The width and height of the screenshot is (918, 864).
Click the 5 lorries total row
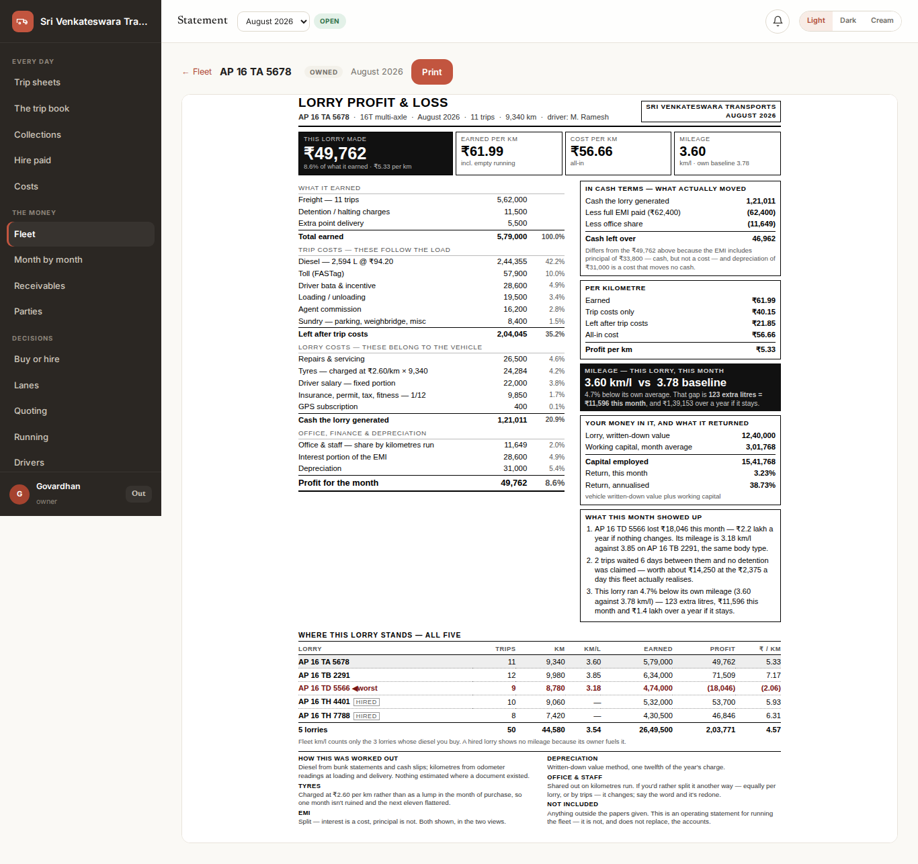pos(540,730)
